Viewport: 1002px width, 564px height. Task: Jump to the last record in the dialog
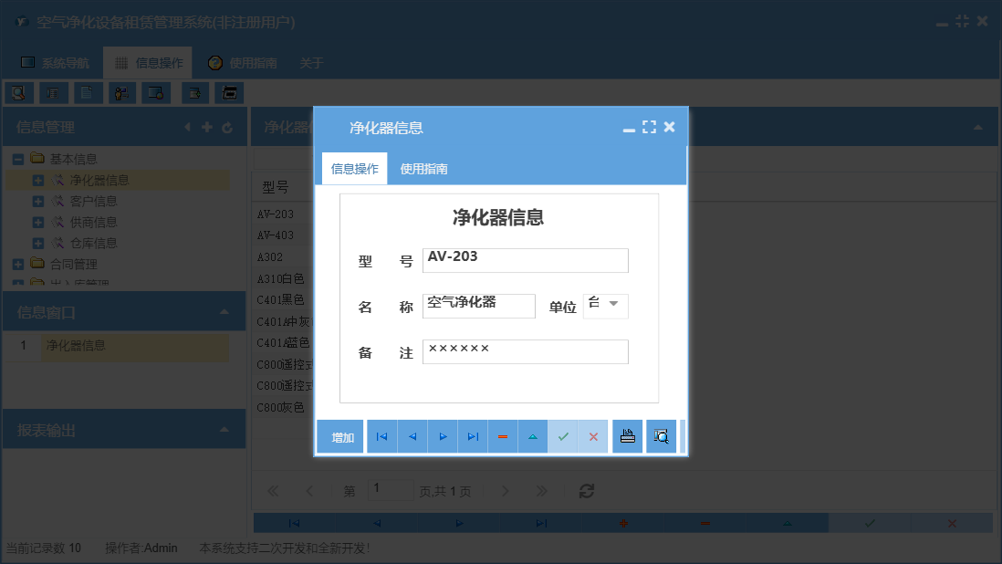473,436
